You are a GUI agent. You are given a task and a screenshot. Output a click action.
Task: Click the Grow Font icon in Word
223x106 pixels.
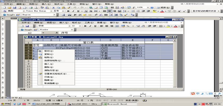[x=179, y=11]
